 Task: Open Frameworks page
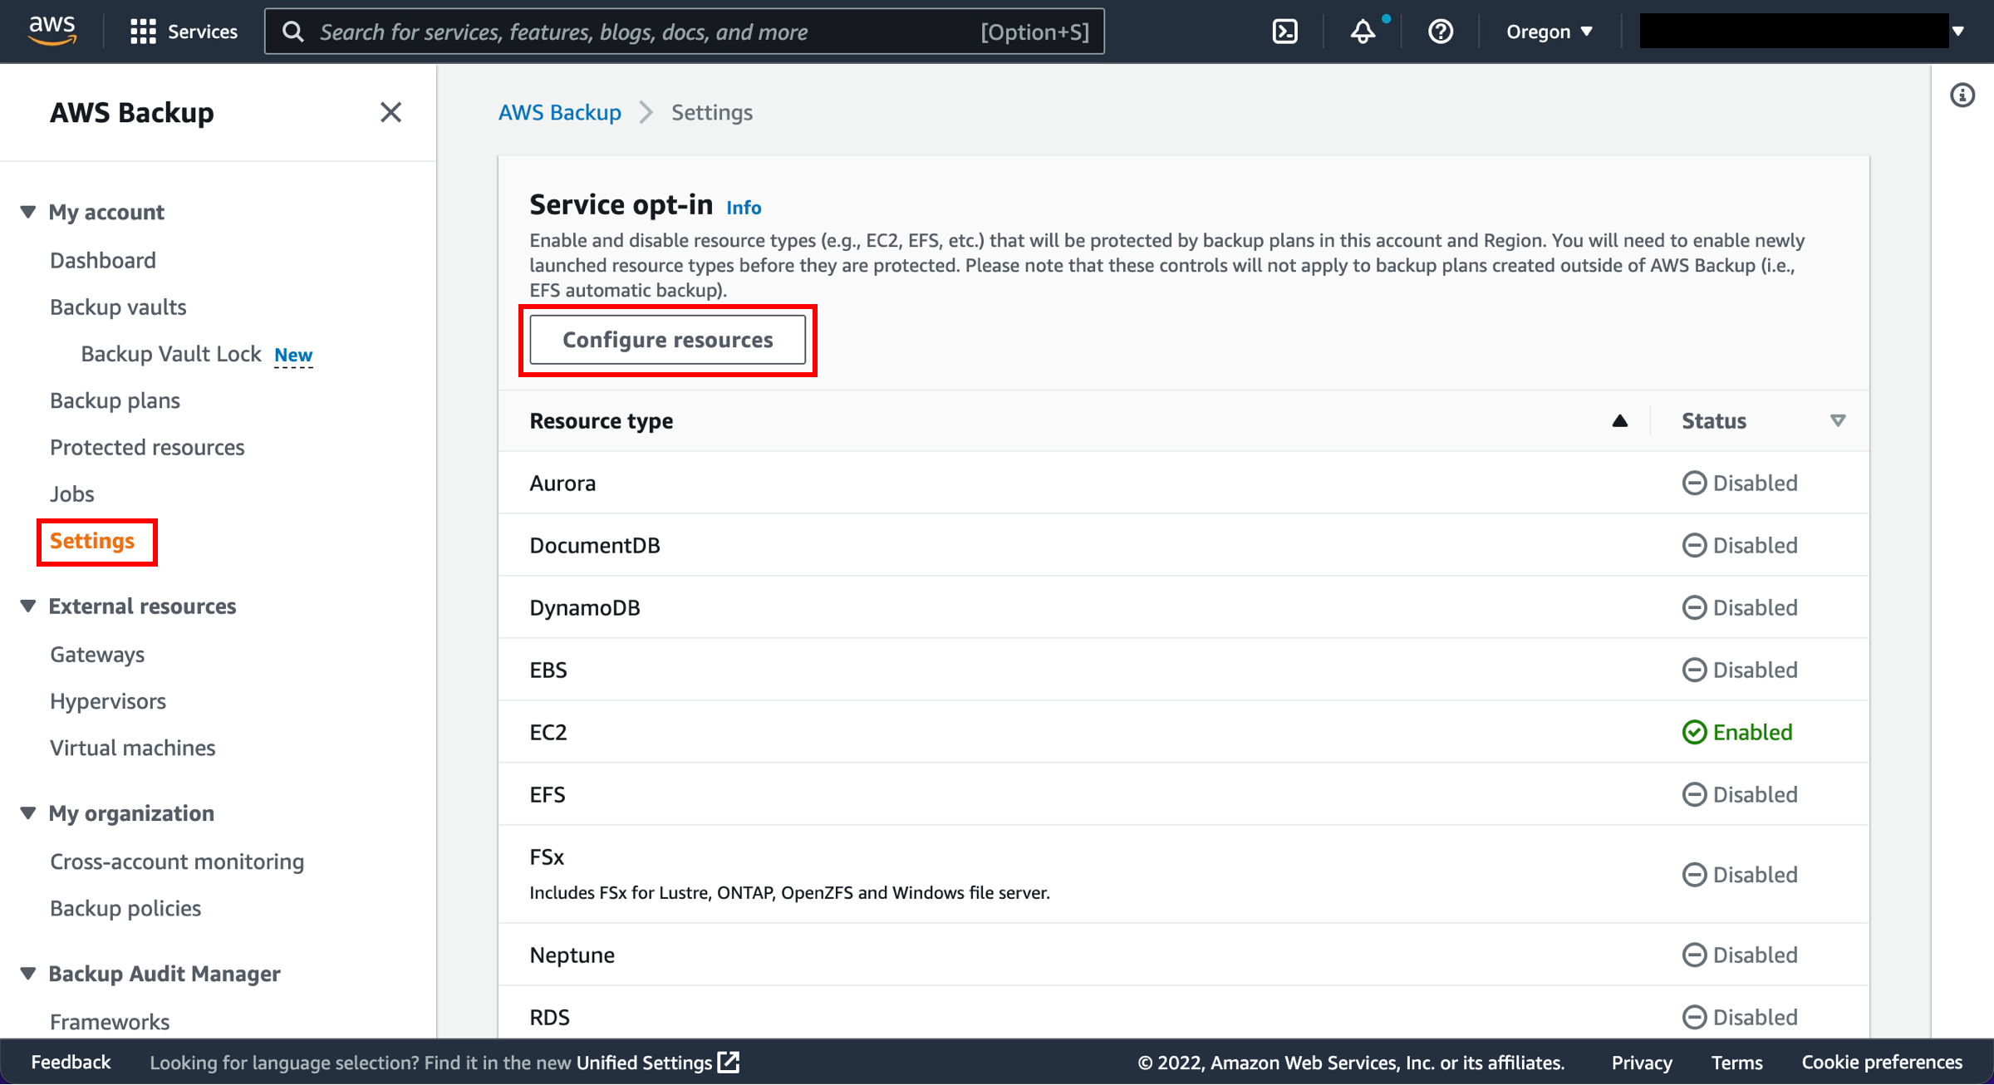tap(110, 1022)
